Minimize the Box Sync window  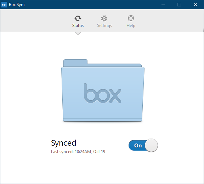click(163, 5)
